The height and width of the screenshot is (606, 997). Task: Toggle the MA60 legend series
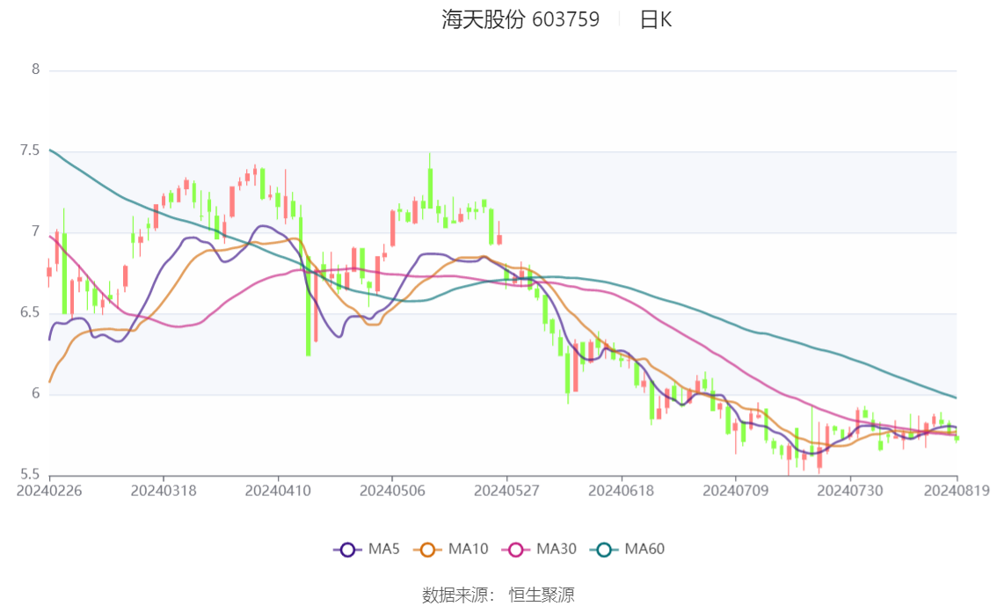pos(628,550)
